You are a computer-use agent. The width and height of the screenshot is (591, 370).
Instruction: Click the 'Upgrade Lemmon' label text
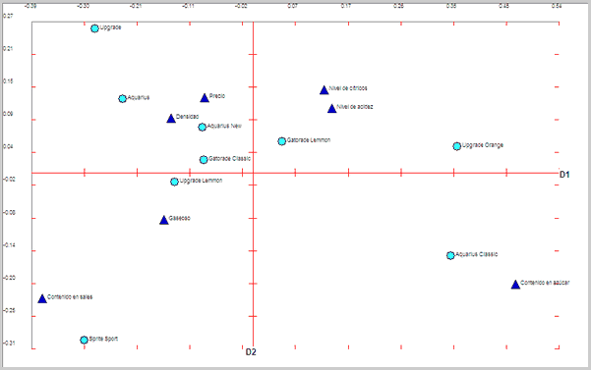pos(201,181)
